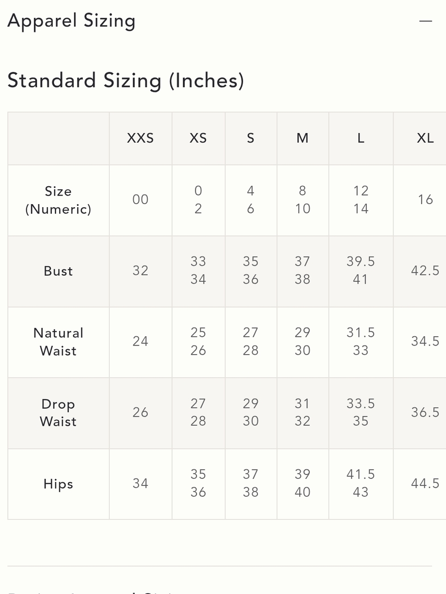Click the XXS numeric size 00 cell

[140, 200]
